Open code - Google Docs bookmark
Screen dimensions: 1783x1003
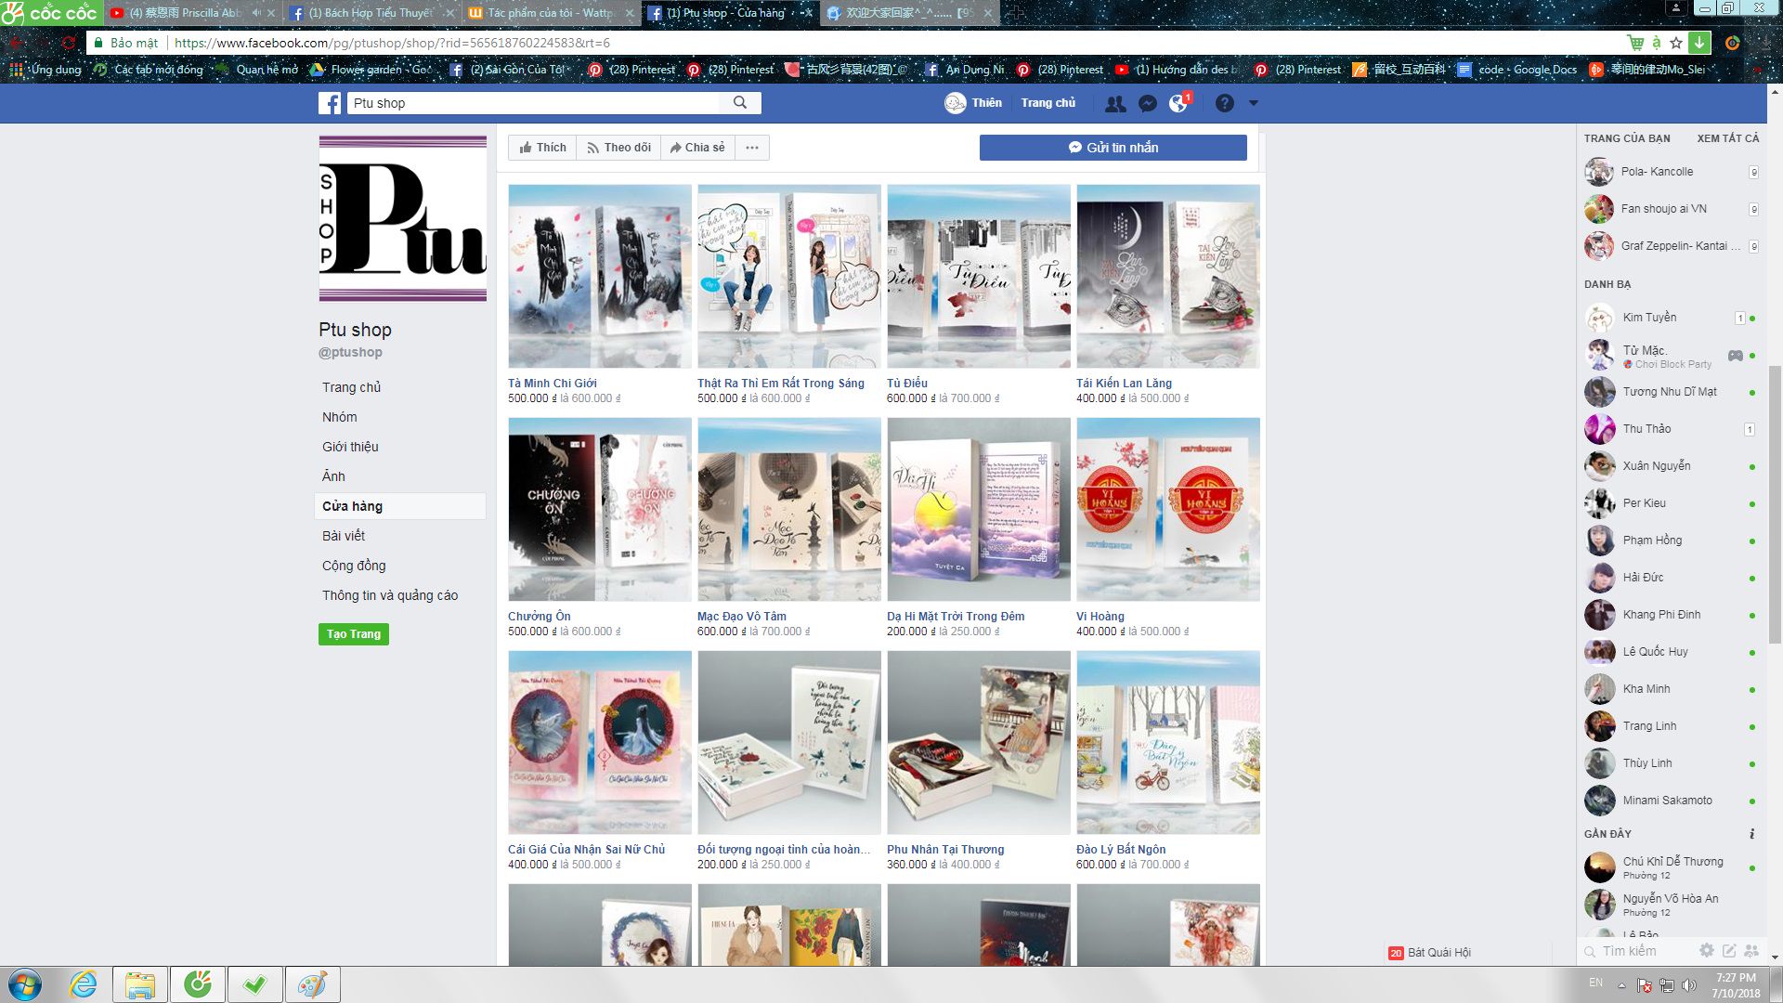pyautogui.click(x=1517, y=70)
